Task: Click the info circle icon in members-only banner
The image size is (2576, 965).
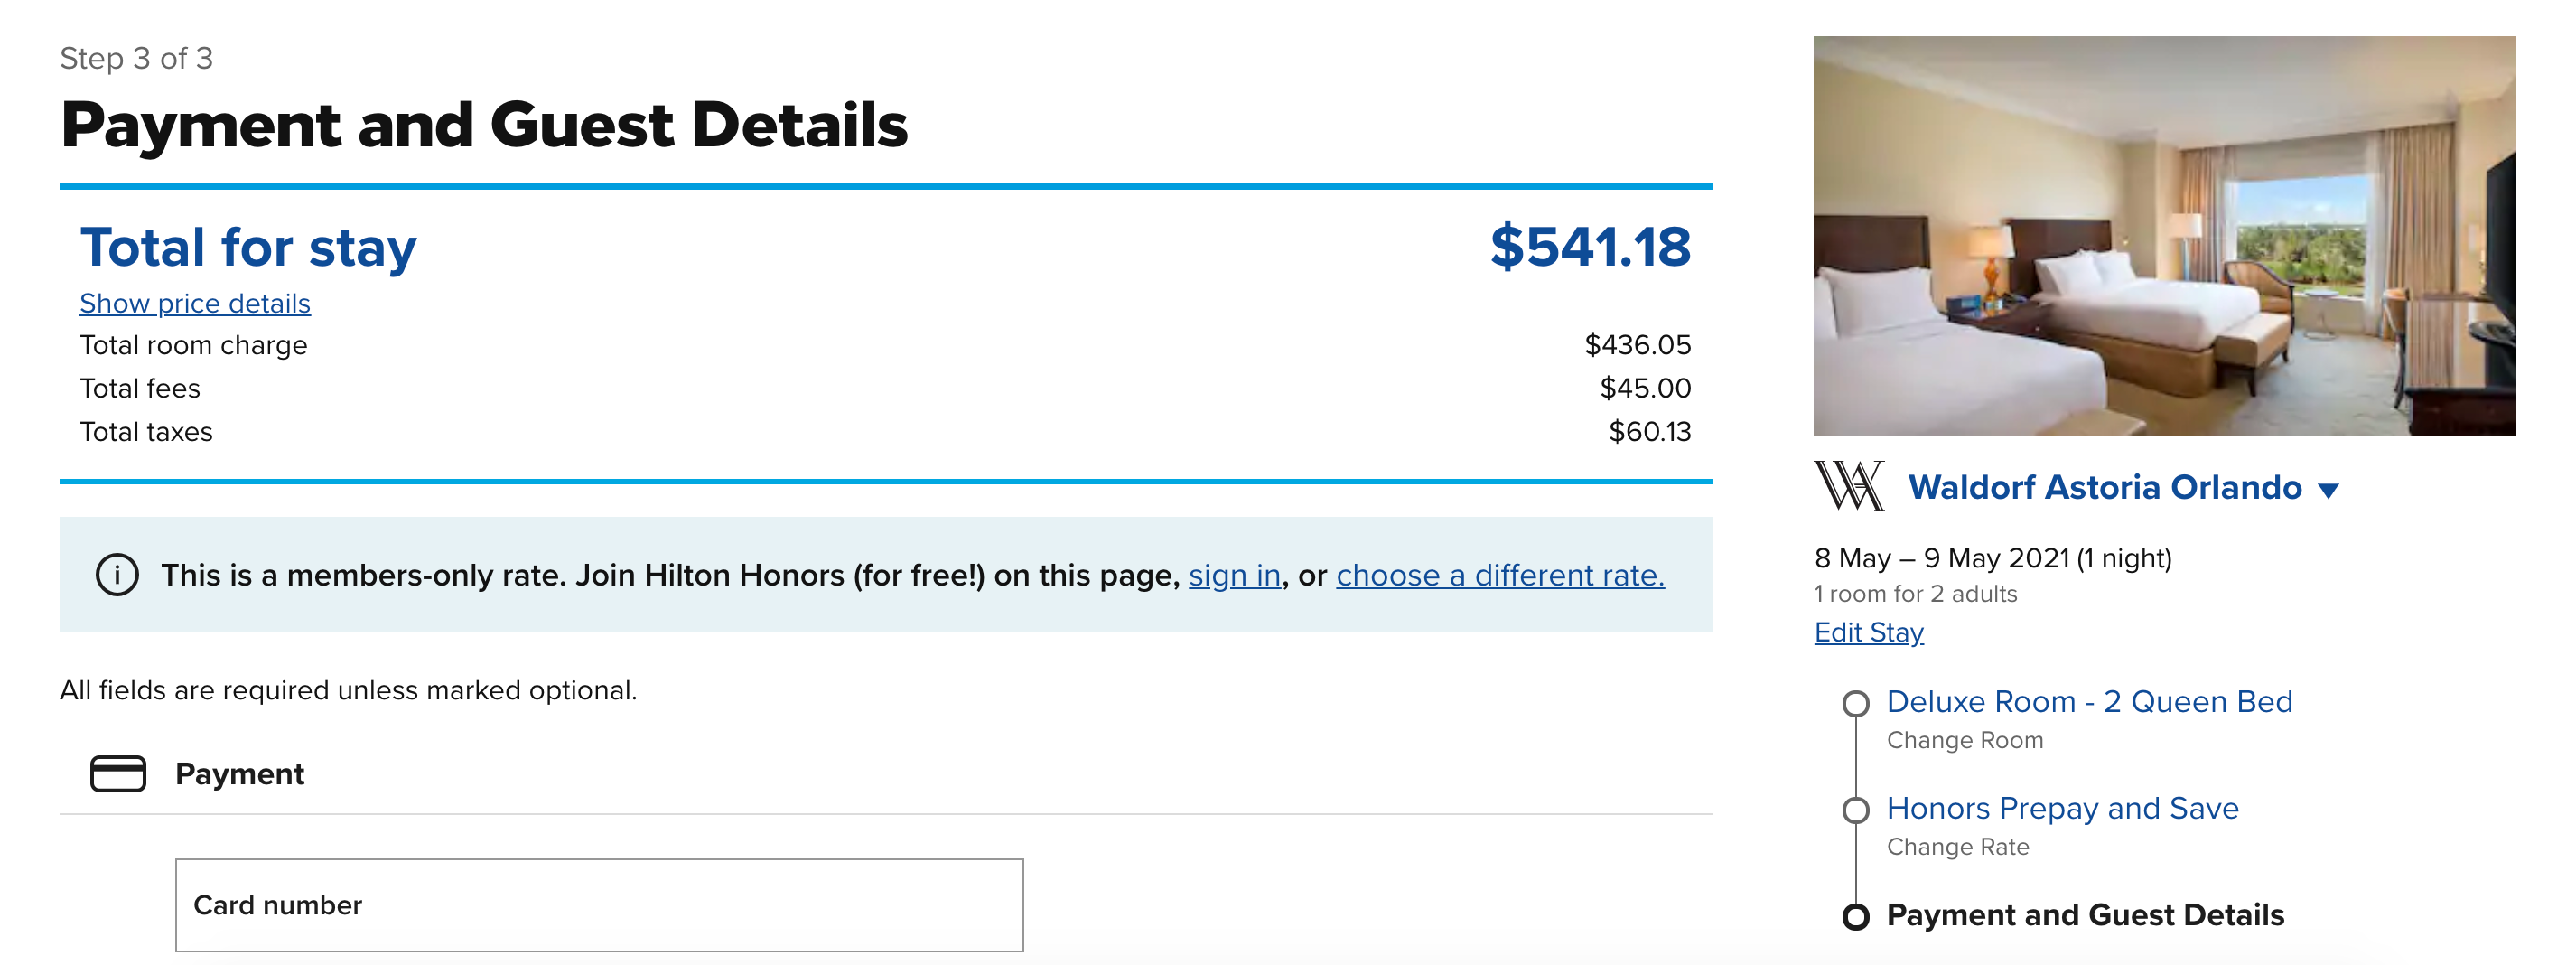Action: pos(117,575)
